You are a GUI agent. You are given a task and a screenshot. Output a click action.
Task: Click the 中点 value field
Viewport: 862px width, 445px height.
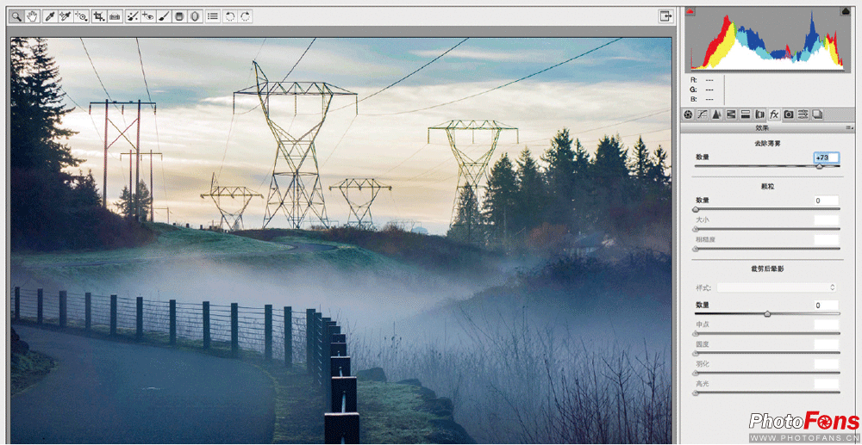(x=827, y=324)
